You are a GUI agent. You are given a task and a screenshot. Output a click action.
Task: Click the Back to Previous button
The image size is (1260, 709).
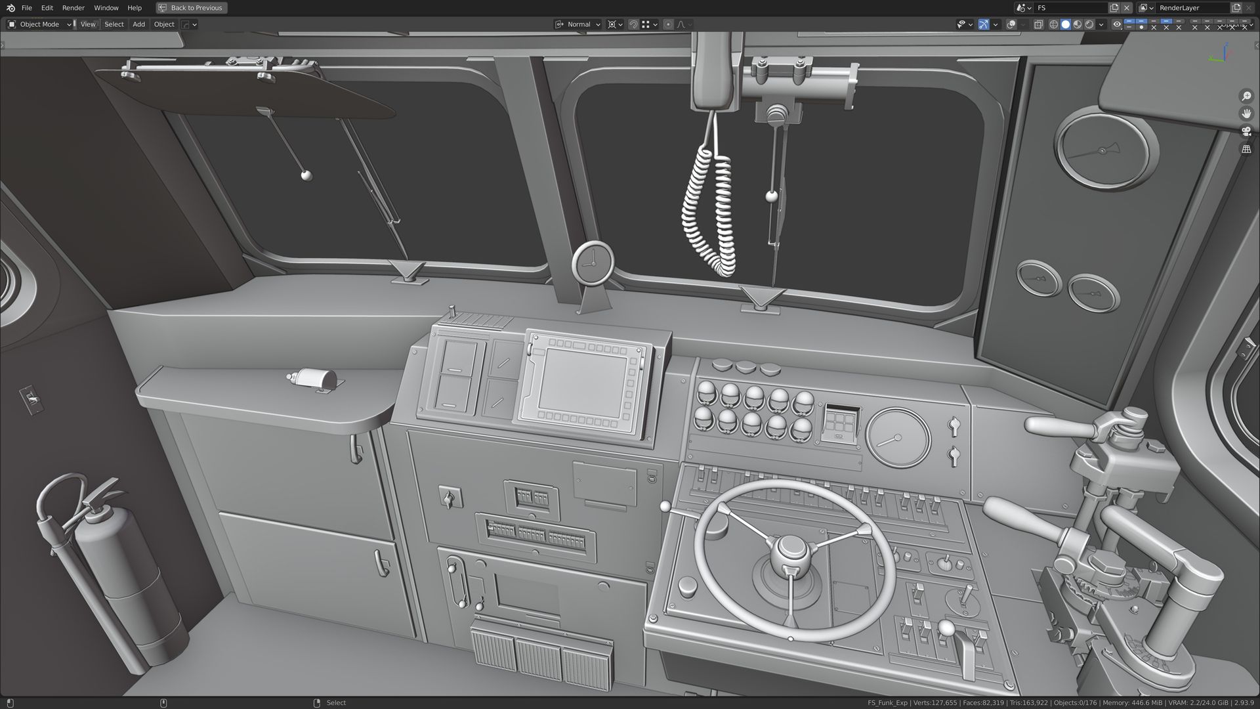[x=190, y=8]
